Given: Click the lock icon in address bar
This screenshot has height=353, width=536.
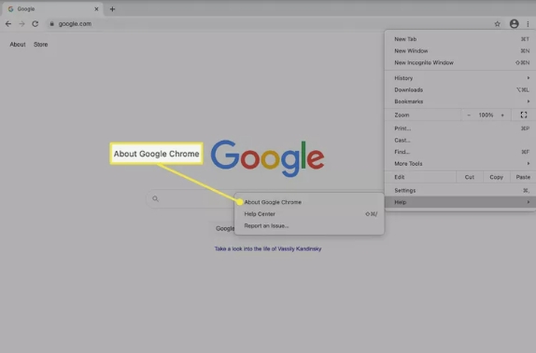Looking at the screenshot, I should click(52, 24).
